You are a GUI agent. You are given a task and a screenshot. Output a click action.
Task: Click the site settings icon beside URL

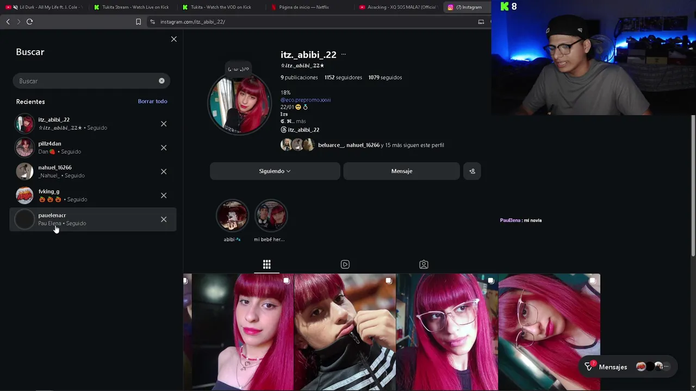(152, 22)
